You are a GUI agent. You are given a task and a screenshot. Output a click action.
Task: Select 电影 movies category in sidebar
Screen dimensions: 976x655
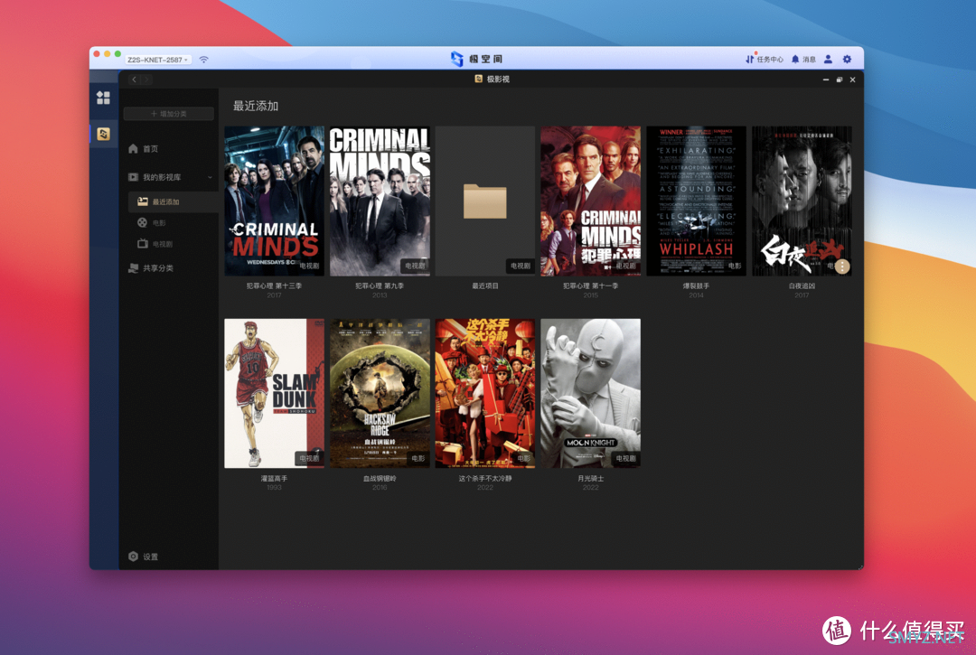pos(152,222)
